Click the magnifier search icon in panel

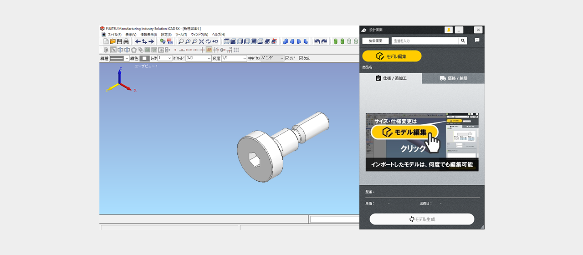pos(463,41)
